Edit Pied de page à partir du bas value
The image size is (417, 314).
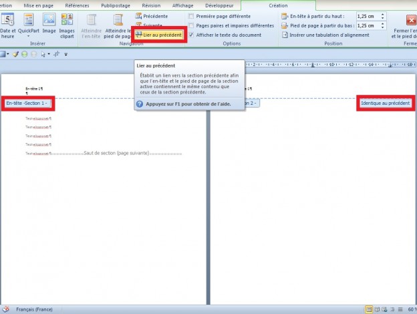tap(368, 25)
